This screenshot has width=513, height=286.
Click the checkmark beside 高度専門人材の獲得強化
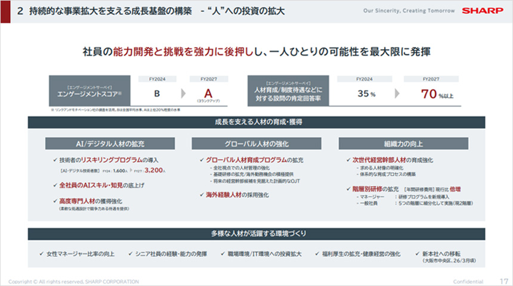click(55, 202)
